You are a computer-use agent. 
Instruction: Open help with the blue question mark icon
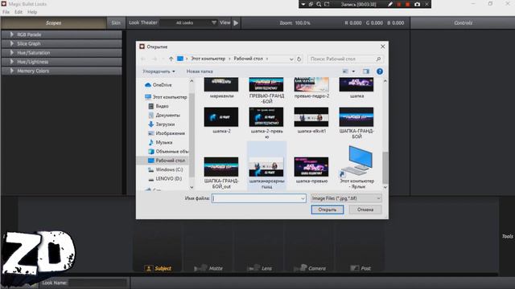click(380, 71)
